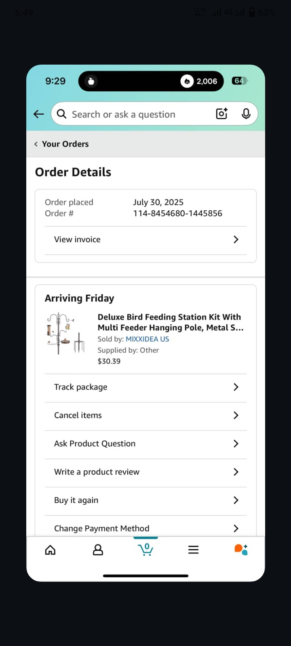Open the Rufus AI assistant icon
291x646 pixels.
point(241,550)
